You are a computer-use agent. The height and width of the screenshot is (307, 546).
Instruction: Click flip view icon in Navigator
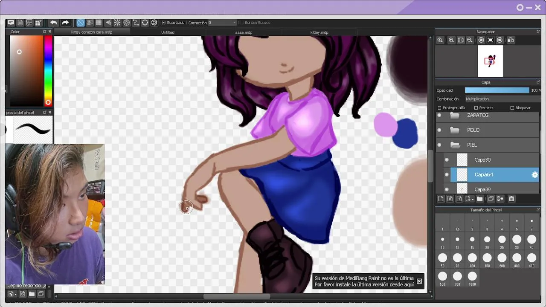511,40
